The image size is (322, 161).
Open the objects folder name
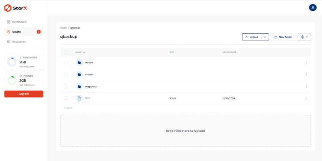click(x=89, y=75)
